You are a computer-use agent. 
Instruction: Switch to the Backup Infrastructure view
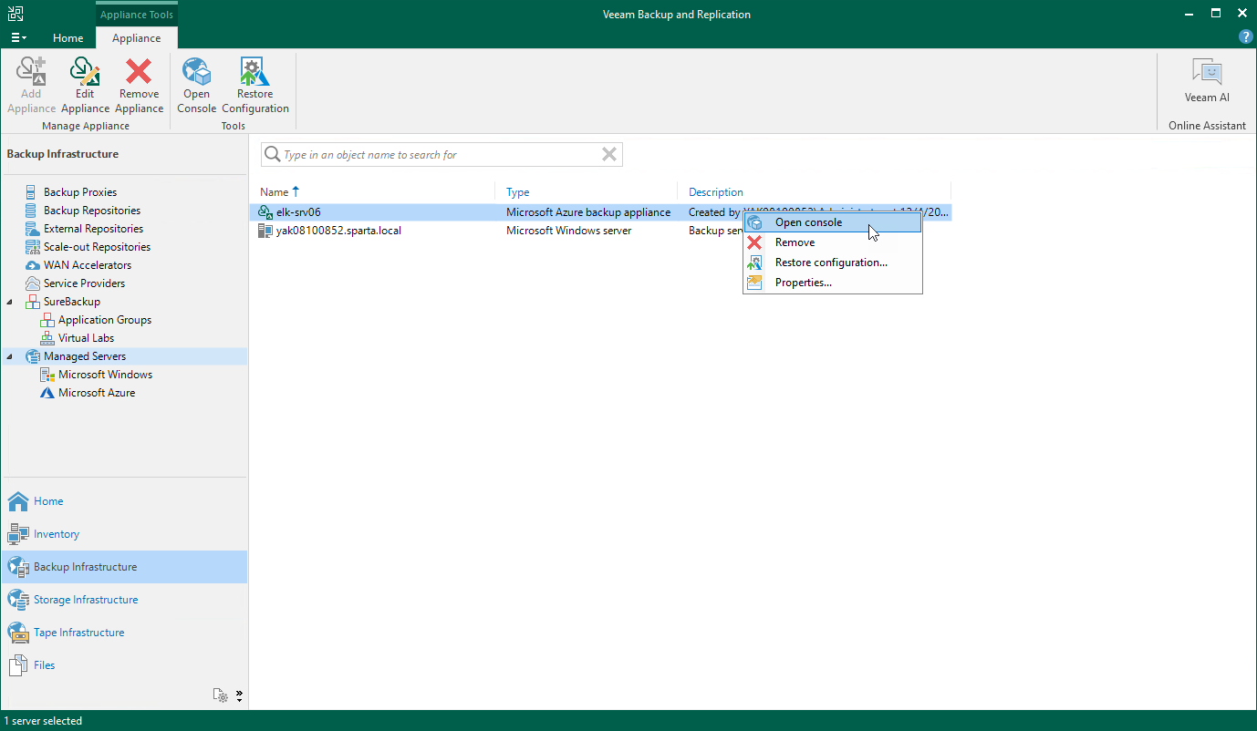[124, 567]
